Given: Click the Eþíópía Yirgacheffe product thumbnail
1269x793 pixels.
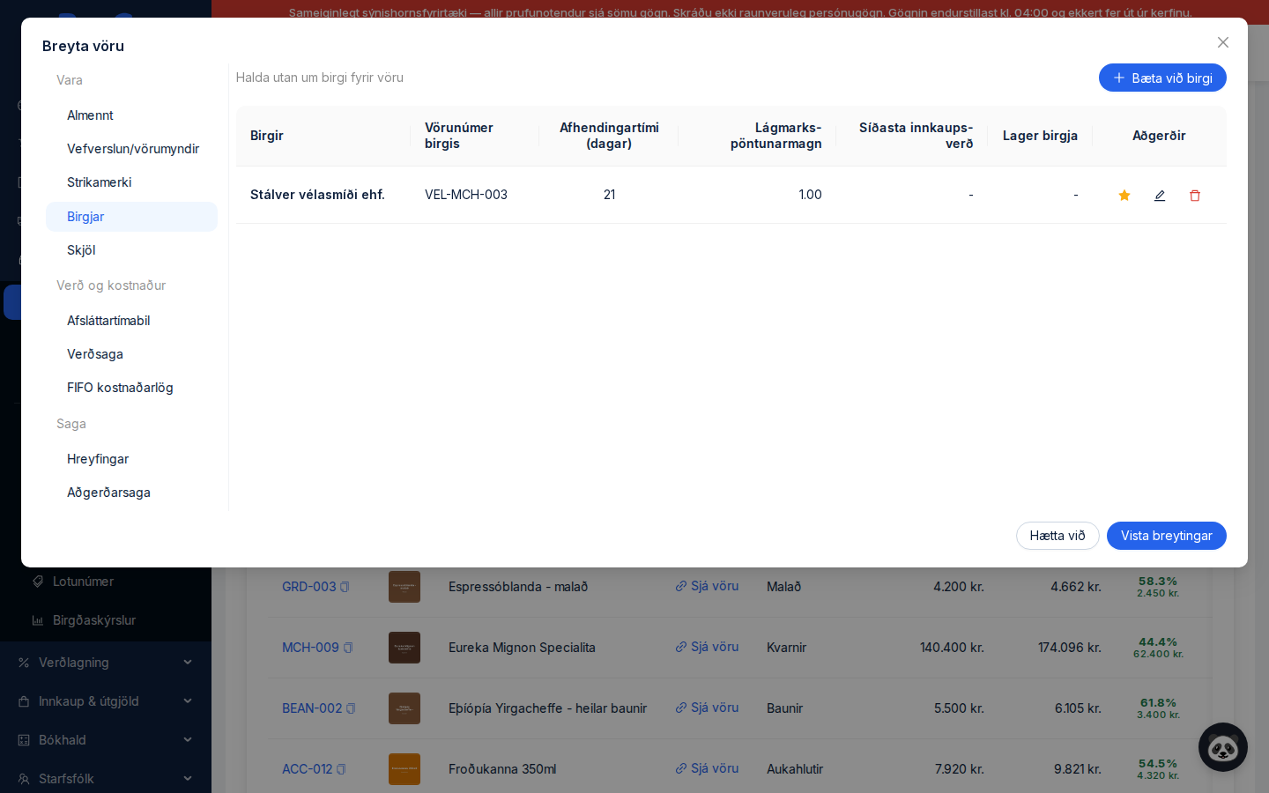Looking at the screenshot, I should coord(404,708).
